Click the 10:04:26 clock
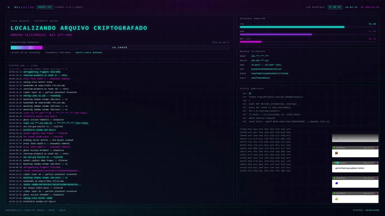385x216 pixels. click(351, 7)
